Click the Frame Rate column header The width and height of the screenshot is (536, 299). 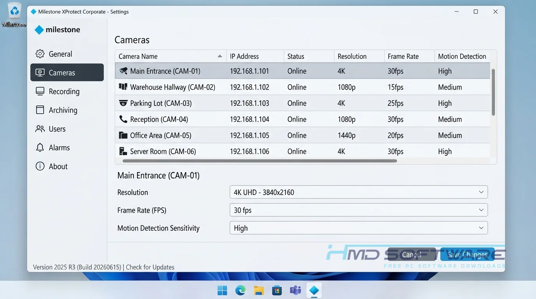pos(409,56)
